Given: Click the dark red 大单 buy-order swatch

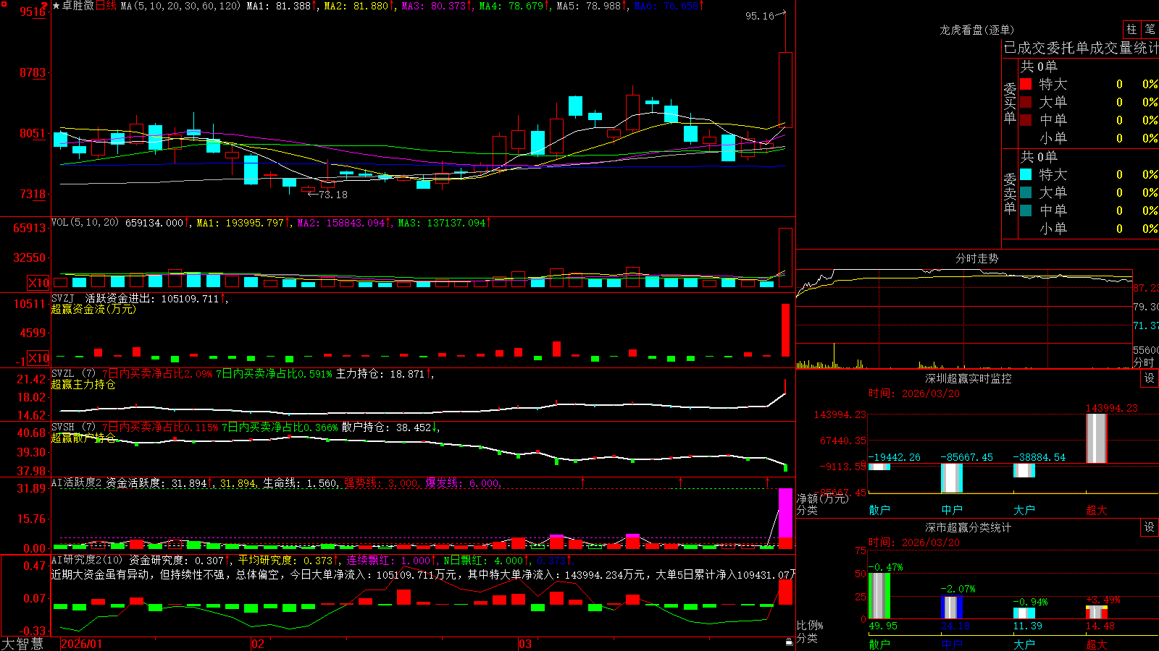Looking at the screenshot, I should tap(1026, 102).
